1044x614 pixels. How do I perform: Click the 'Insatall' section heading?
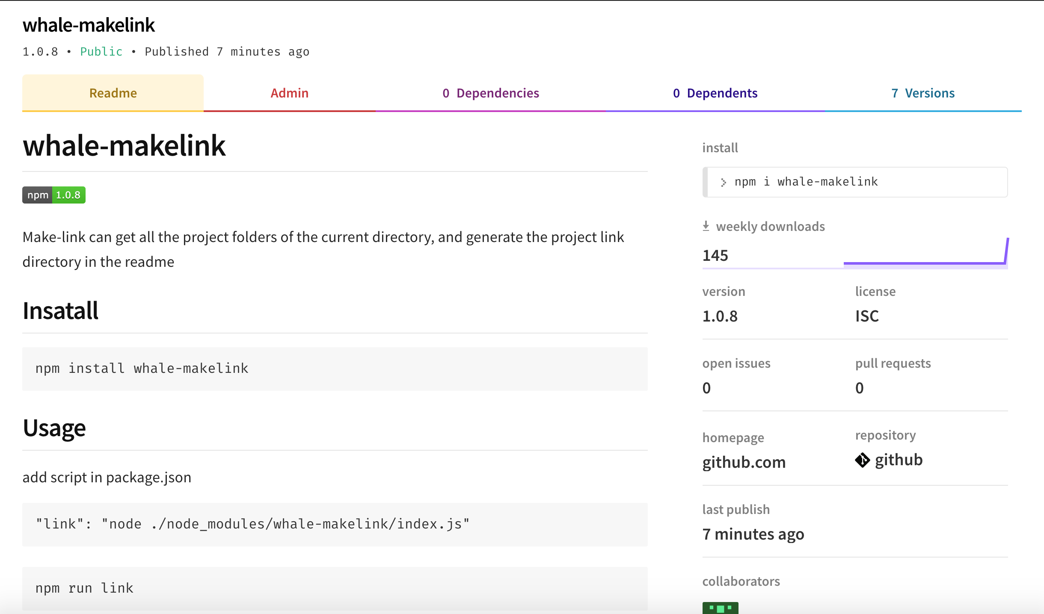click(x=60, y=310)
